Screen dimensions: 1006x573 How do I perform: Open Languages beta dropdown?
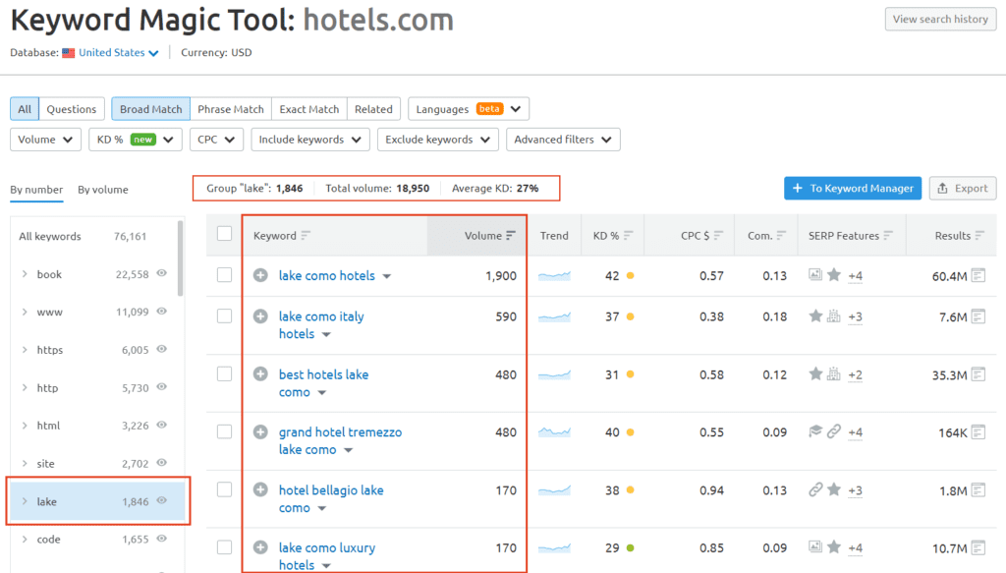(x=469, y=109)
